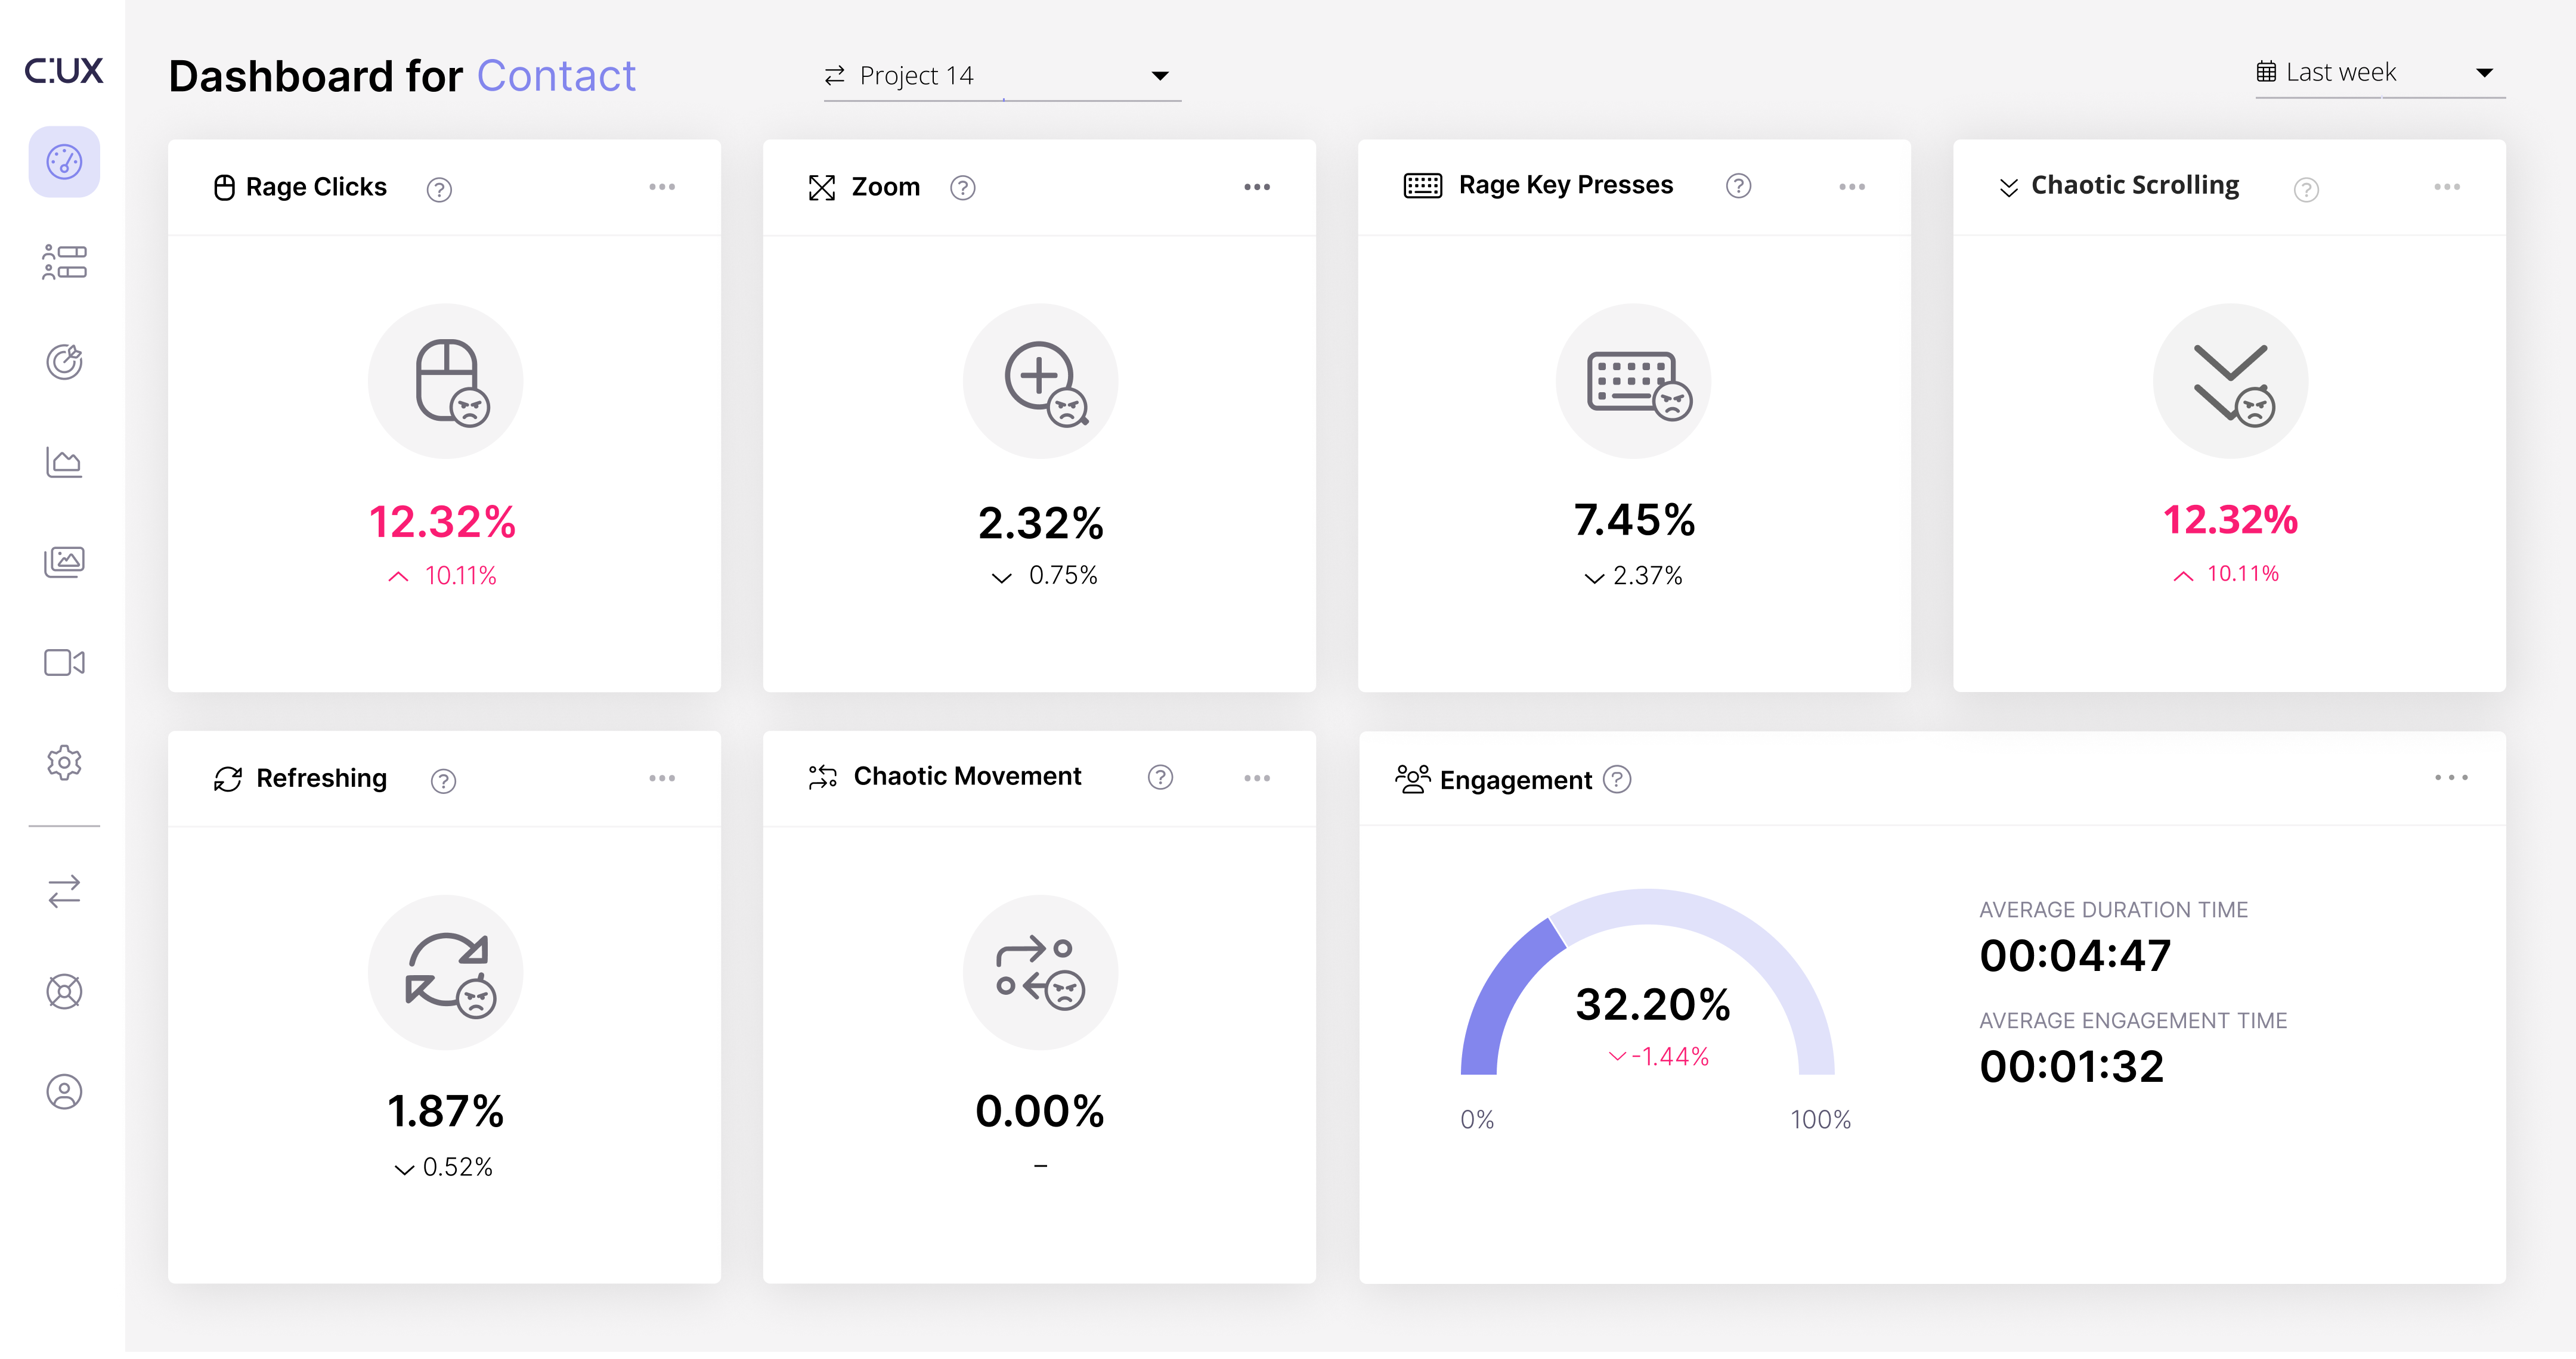Open the dashboard gauge sidebar icon
Image resolution: width=2576 pixels, height=1359 pixels.
pos(64,162)
